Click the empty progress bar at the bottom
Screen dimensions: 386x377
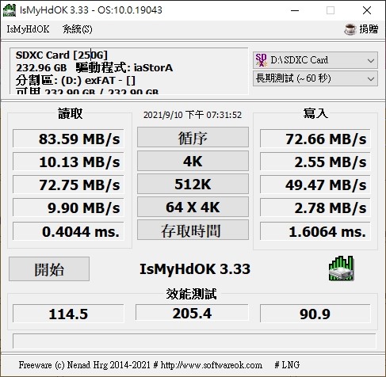point(194,341)
